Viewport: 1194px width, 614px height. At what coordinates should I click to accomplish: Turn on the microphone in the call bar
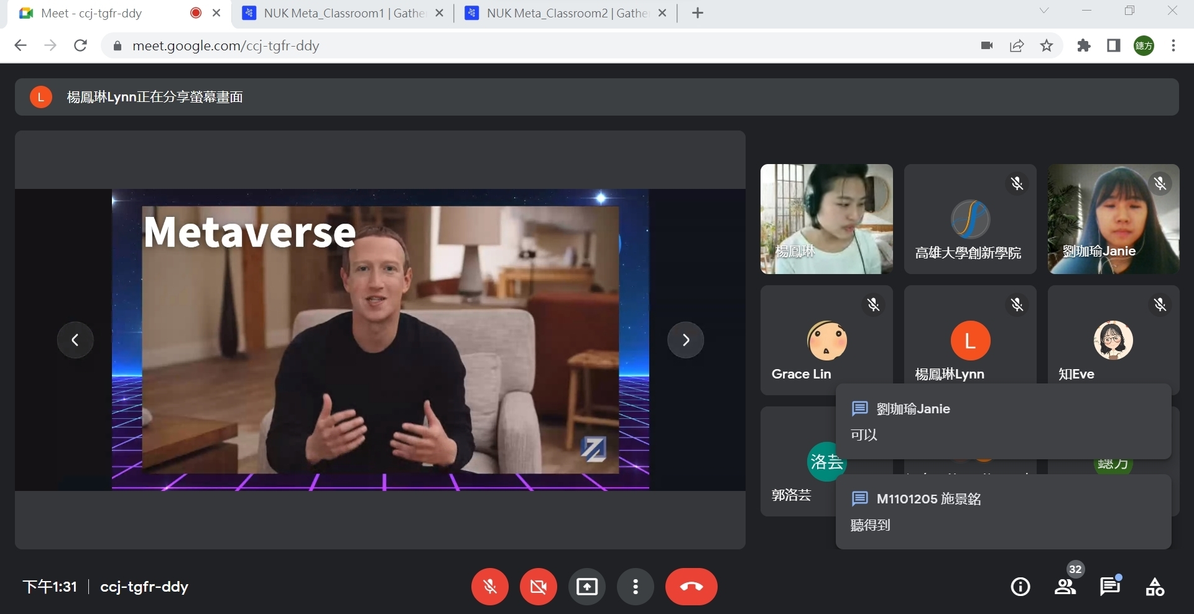tap(490, 587)
